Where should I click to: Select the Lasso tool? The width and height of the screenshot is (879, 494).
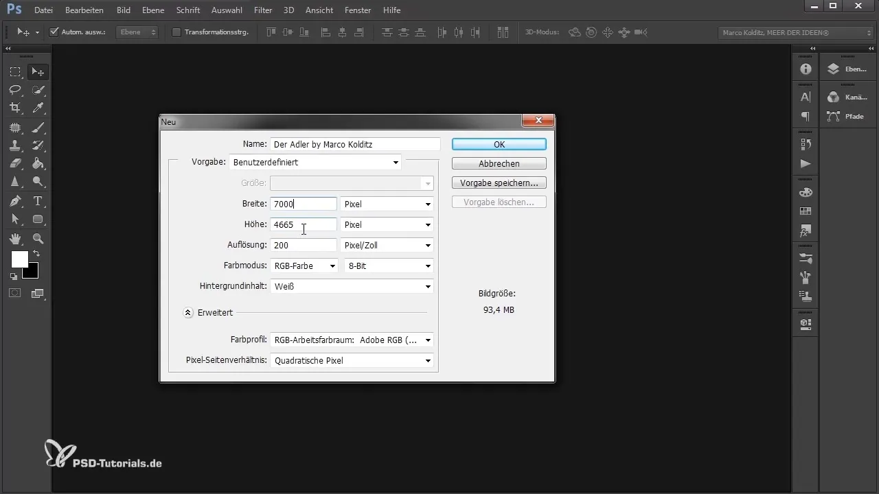point(15,89)
